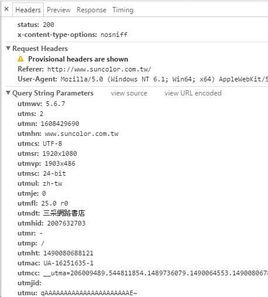The height and width of the screenshot is (297, 268).
Task: Collapse the Request Headers section
Action: click(x=8, y=48)
